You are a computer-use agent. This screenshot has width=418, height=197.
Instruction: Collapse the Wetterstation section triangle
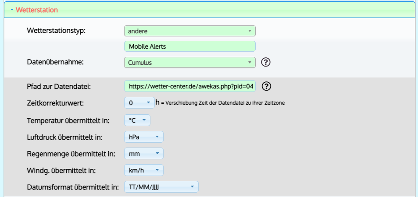pyautogui.click(x=12, y=10)
